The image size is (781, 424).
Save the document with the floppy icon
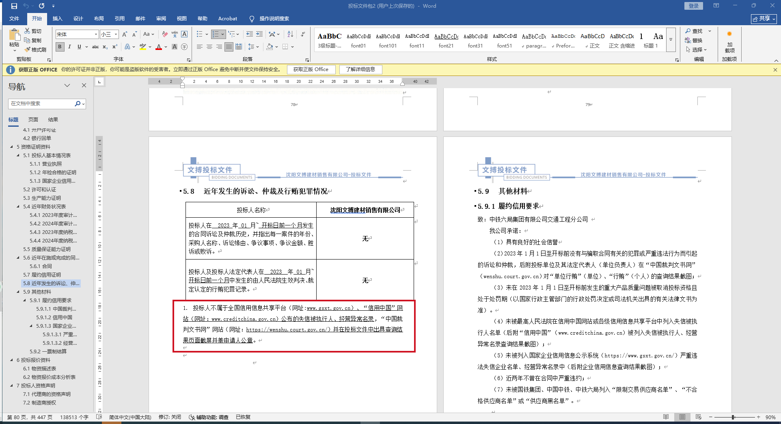point(14,6)
